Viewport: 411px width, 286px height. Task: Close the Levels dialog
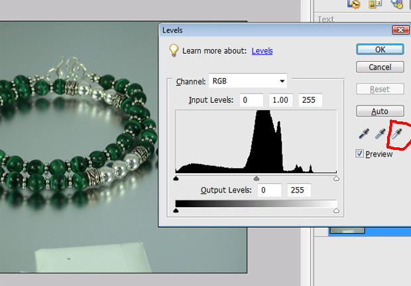[400, 30]
